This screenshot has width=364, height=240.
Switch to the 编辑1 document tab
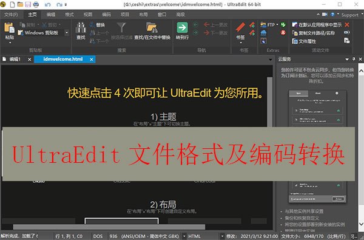click(15, 60)
